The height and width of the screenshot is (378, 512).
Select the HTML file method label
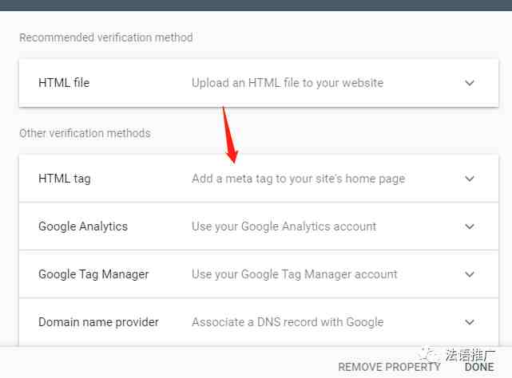(x=64, y=83)
